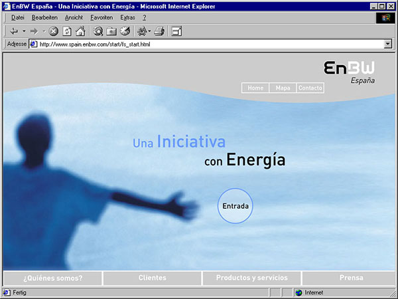This screenshot has height=299, width=398.
Task: Maximize the Internet Explorer window
Action: pyautogui.click(x=382, y=7)
